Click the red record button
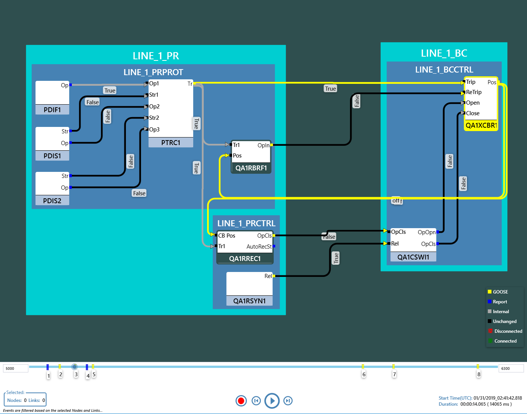This screenshot has width=527, height=414. 241,401
